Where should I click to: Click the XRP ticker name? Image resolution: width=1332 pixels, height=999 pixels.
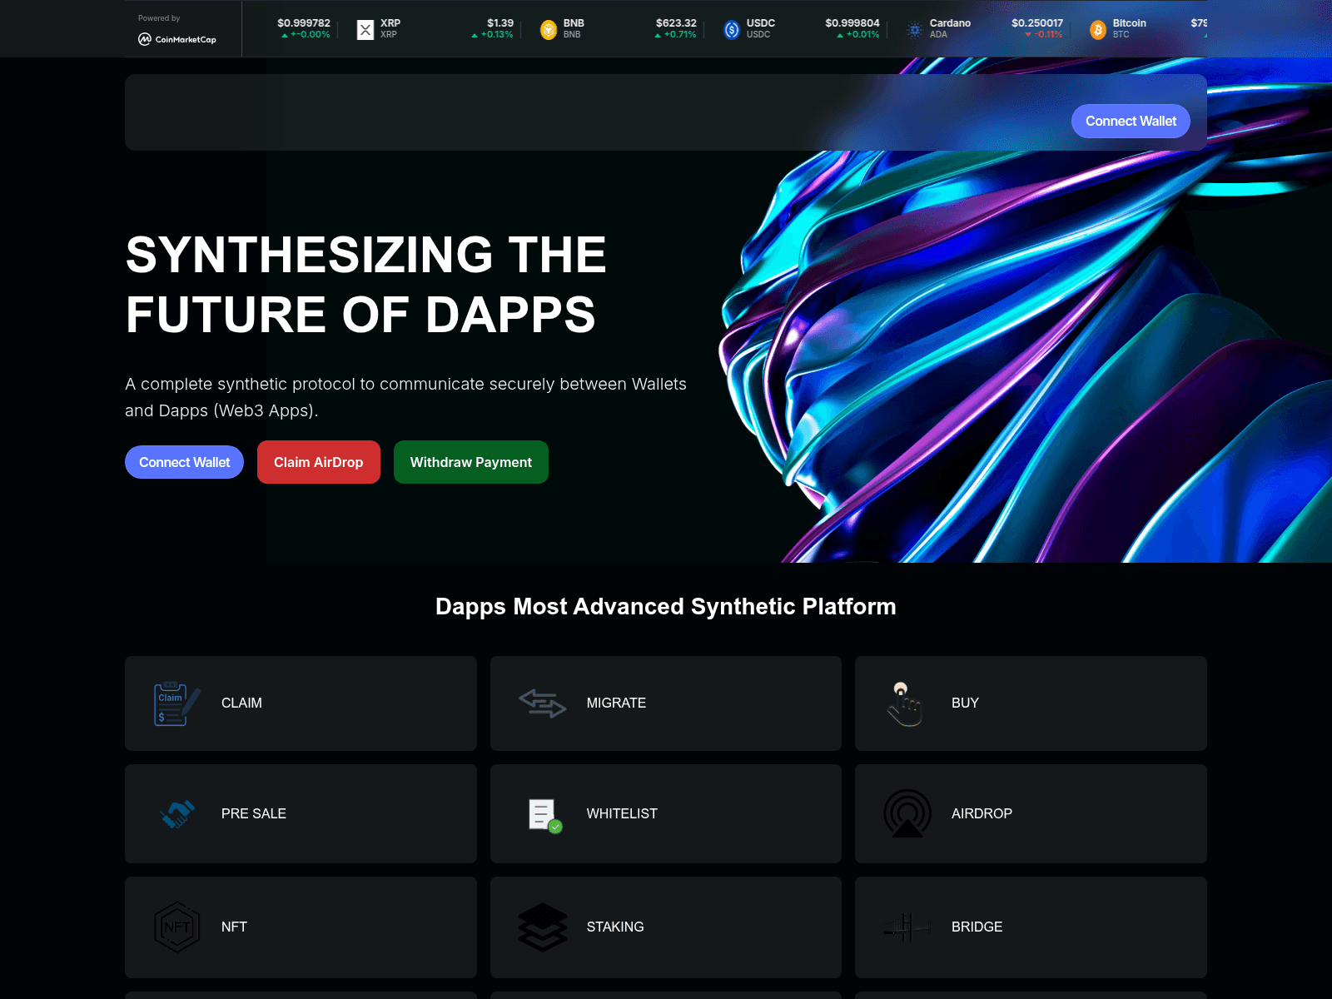tap(390, 23)
